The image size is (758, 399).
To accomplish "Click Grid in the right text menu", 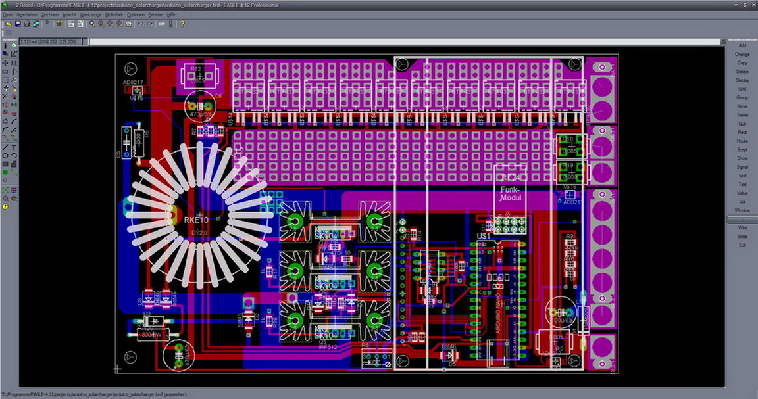I will click(742, 89).
